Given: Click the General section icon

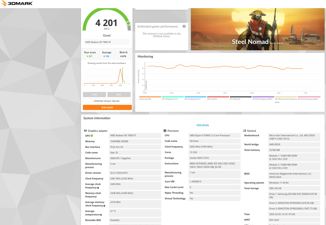Looking at the screenshot, I should pyautogui.click(x=245, y=131).
